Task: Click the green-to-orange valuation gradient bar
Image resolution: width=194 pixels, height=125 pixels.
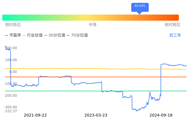Action: [x=90, y=18]
